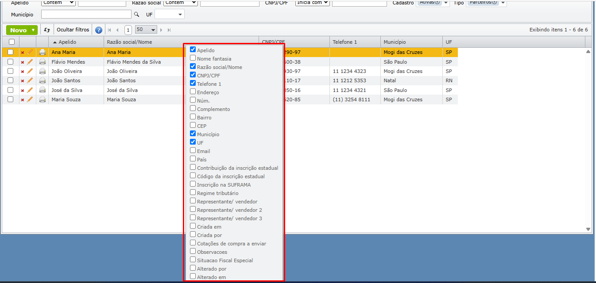
Task: Expand the Cadastro filter dropdown
Action: click(446, 3)
